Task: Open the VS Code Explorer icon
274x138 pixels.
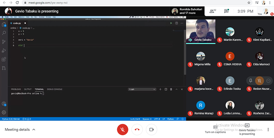Action: coord(4,24)
